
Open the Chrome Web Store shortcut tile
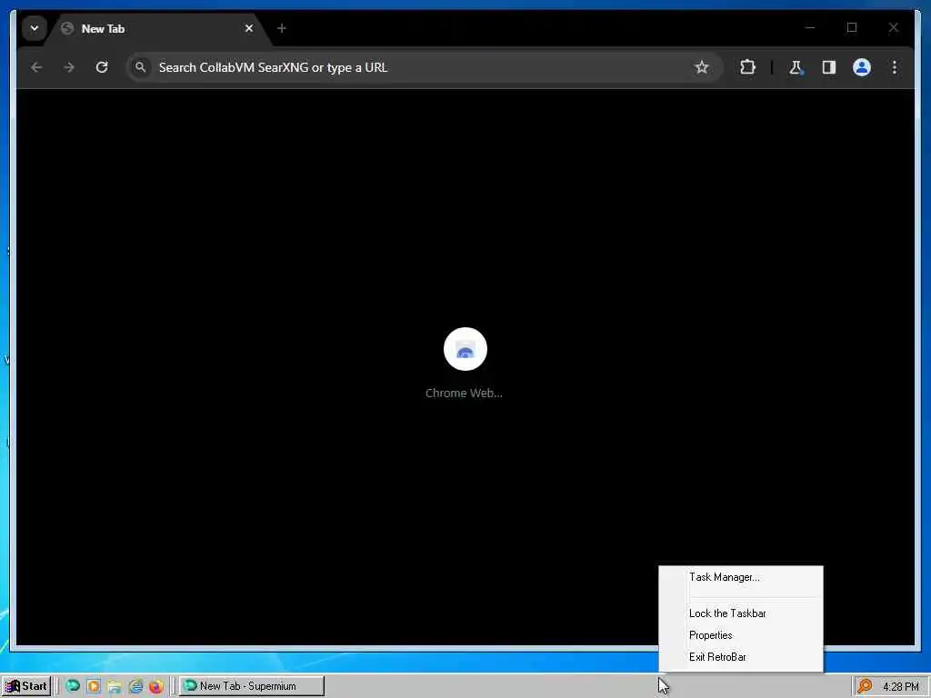tap(465, 349)
